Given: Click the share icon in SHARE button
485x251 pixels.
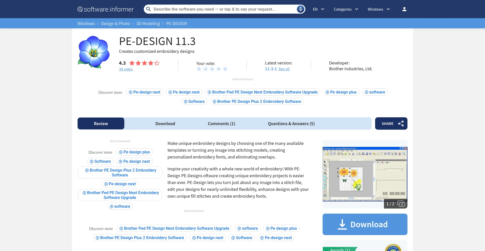Looking at the screenshot, I should click(401, 124).
